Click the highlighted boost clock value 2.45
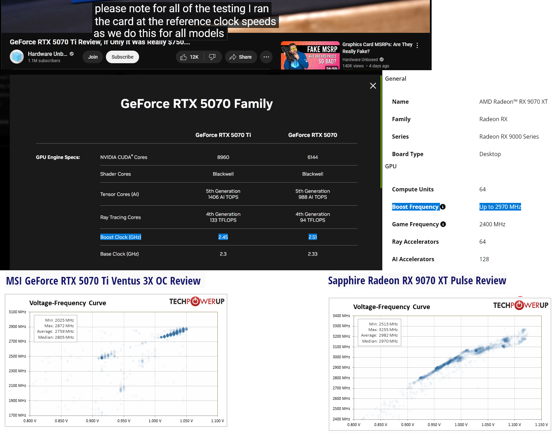 pyautogui.click(x=223, y=237)
